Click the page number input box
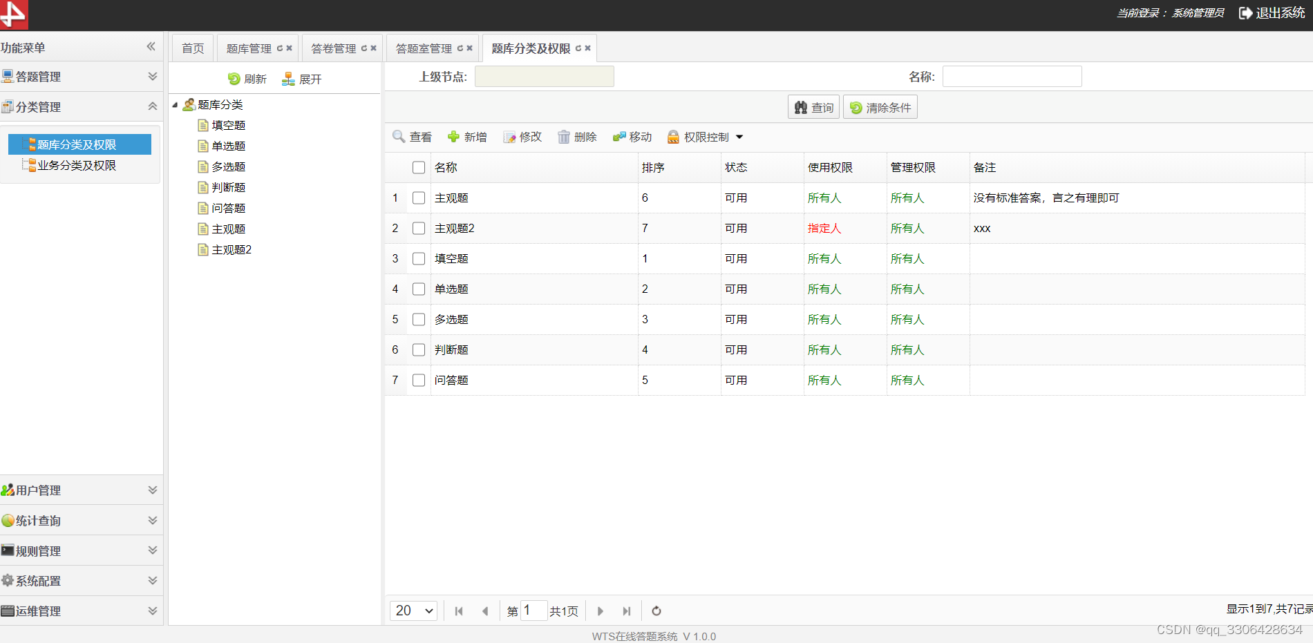Viewport: 1313px width, 643px height. pos(533,611)
